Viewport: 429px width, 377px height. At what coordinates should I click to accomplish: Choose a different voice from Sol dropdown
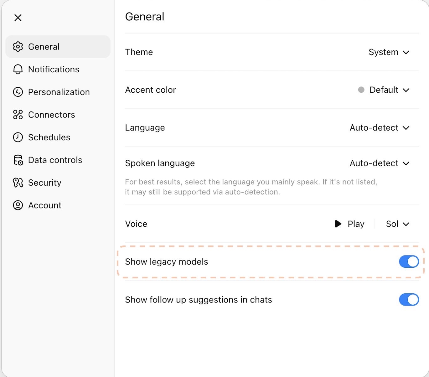(397, 224)
